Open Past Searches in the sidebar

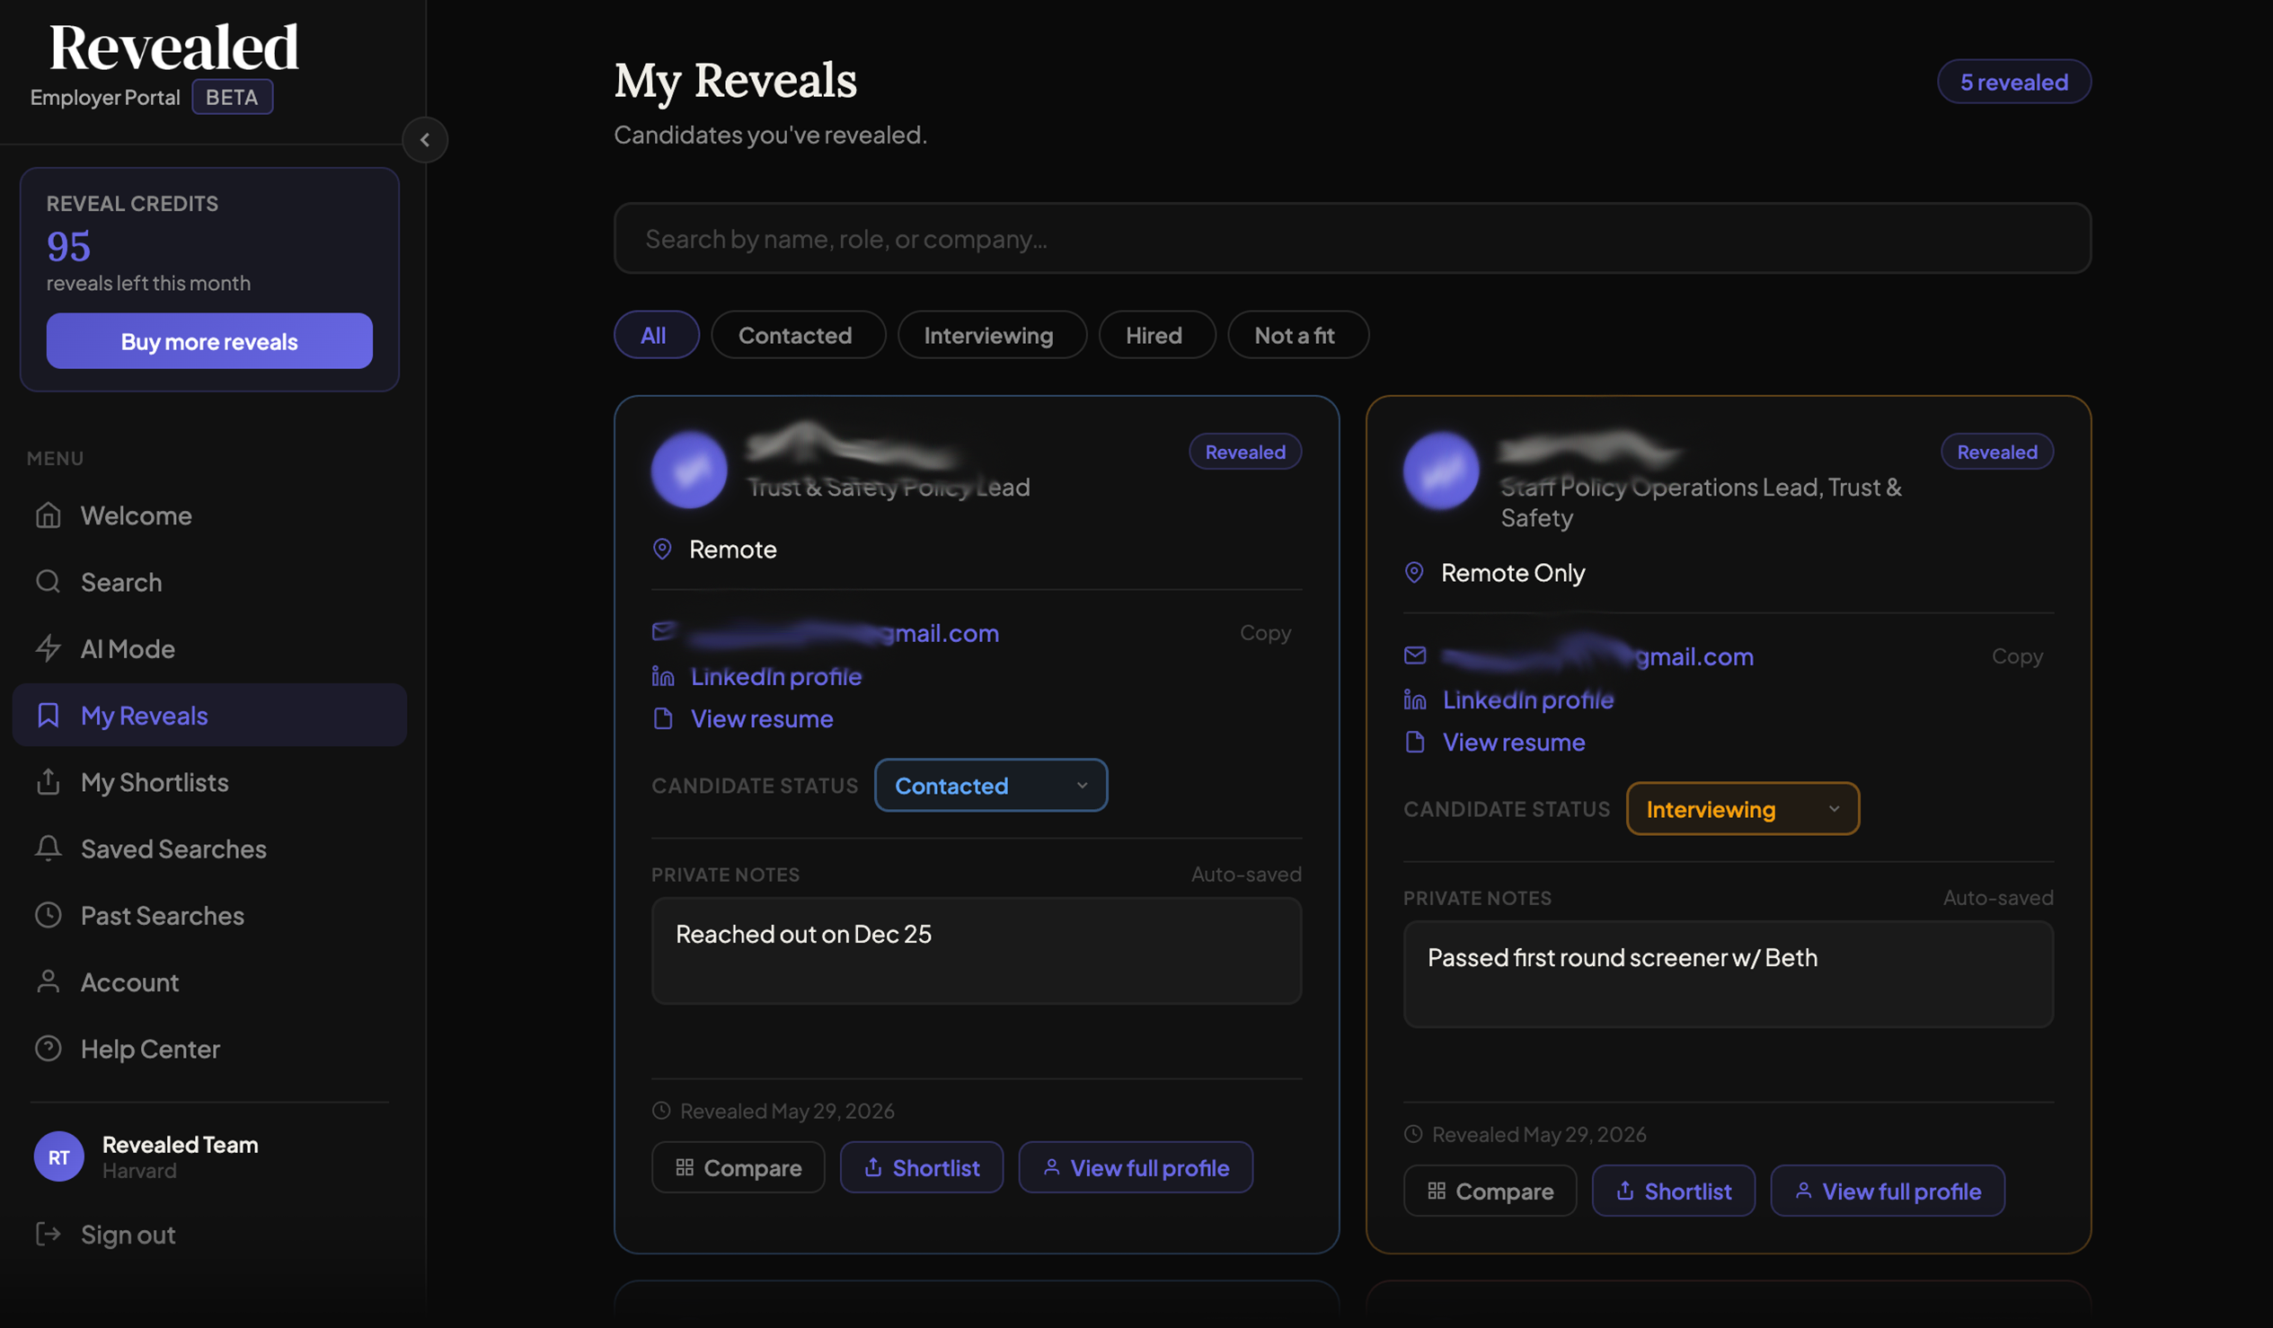[x=209, y=915]
